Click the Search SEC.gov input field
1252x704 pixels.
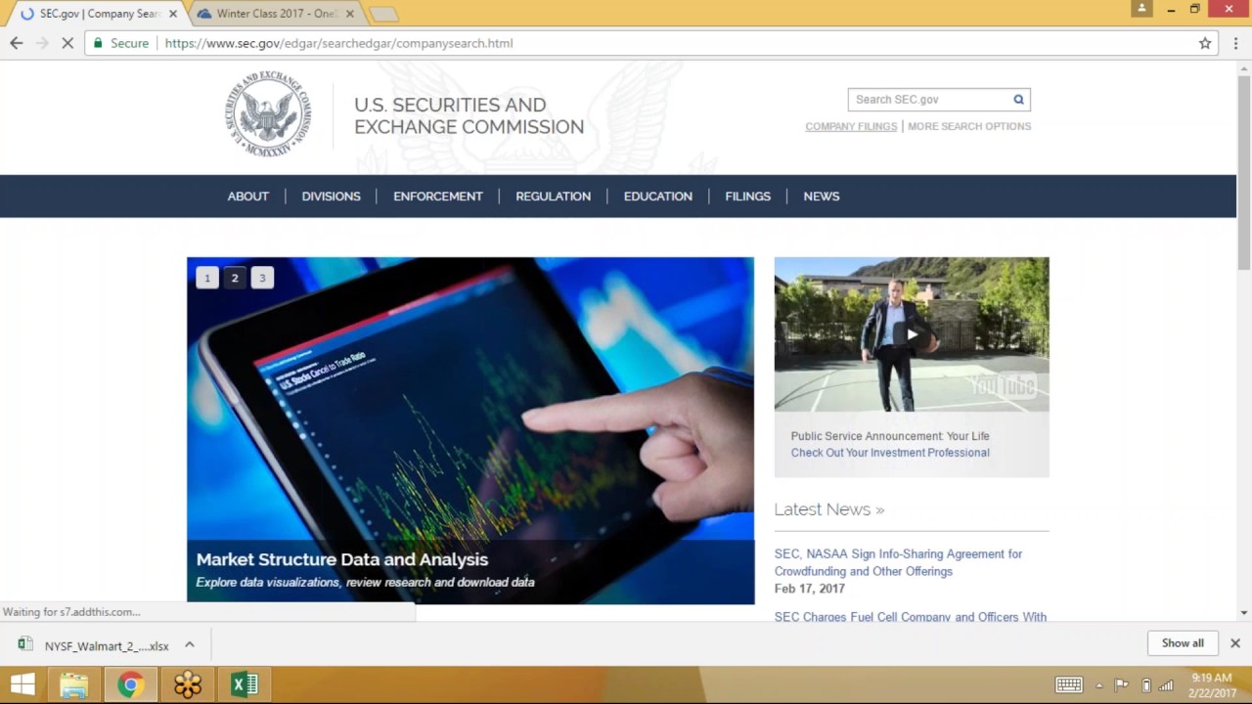[929, 99]
